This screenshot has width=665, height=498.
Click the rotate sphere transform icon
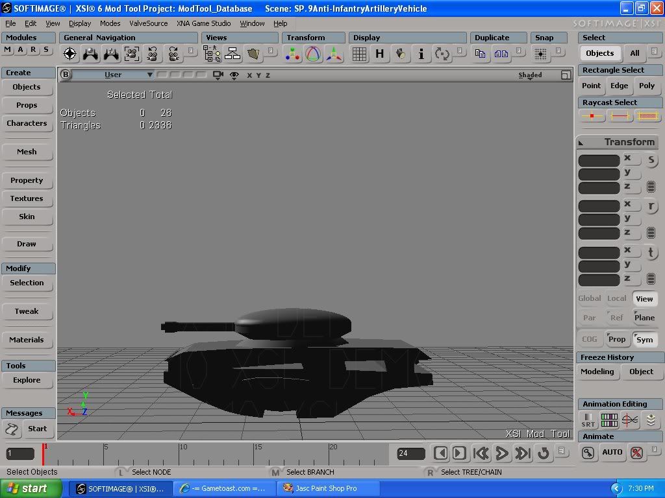click(313, 54)
